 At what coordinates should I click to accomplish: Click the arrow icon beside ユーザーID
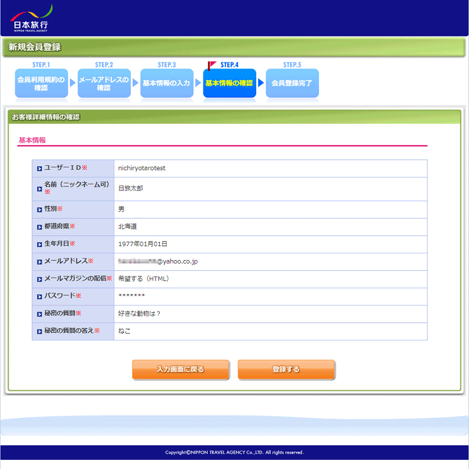39,169
